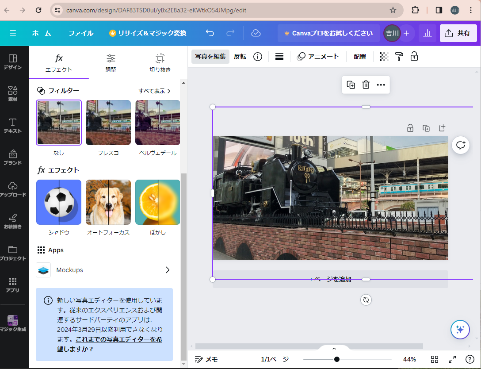
Task: Click the zoom slider handle
Action: tap(337, 359)
